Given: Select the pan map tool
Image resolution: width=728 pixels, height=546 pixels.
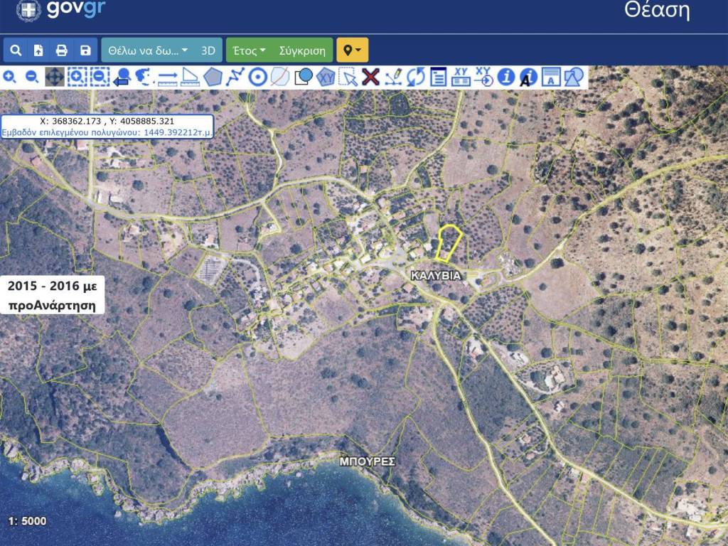Looking at the screenshot, I should tap(55, 77).
